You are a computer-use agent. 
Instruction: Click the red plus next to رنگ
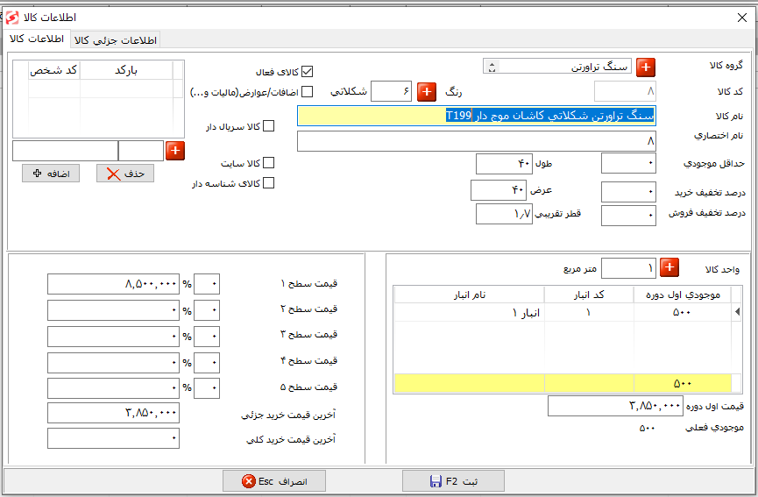427,91
